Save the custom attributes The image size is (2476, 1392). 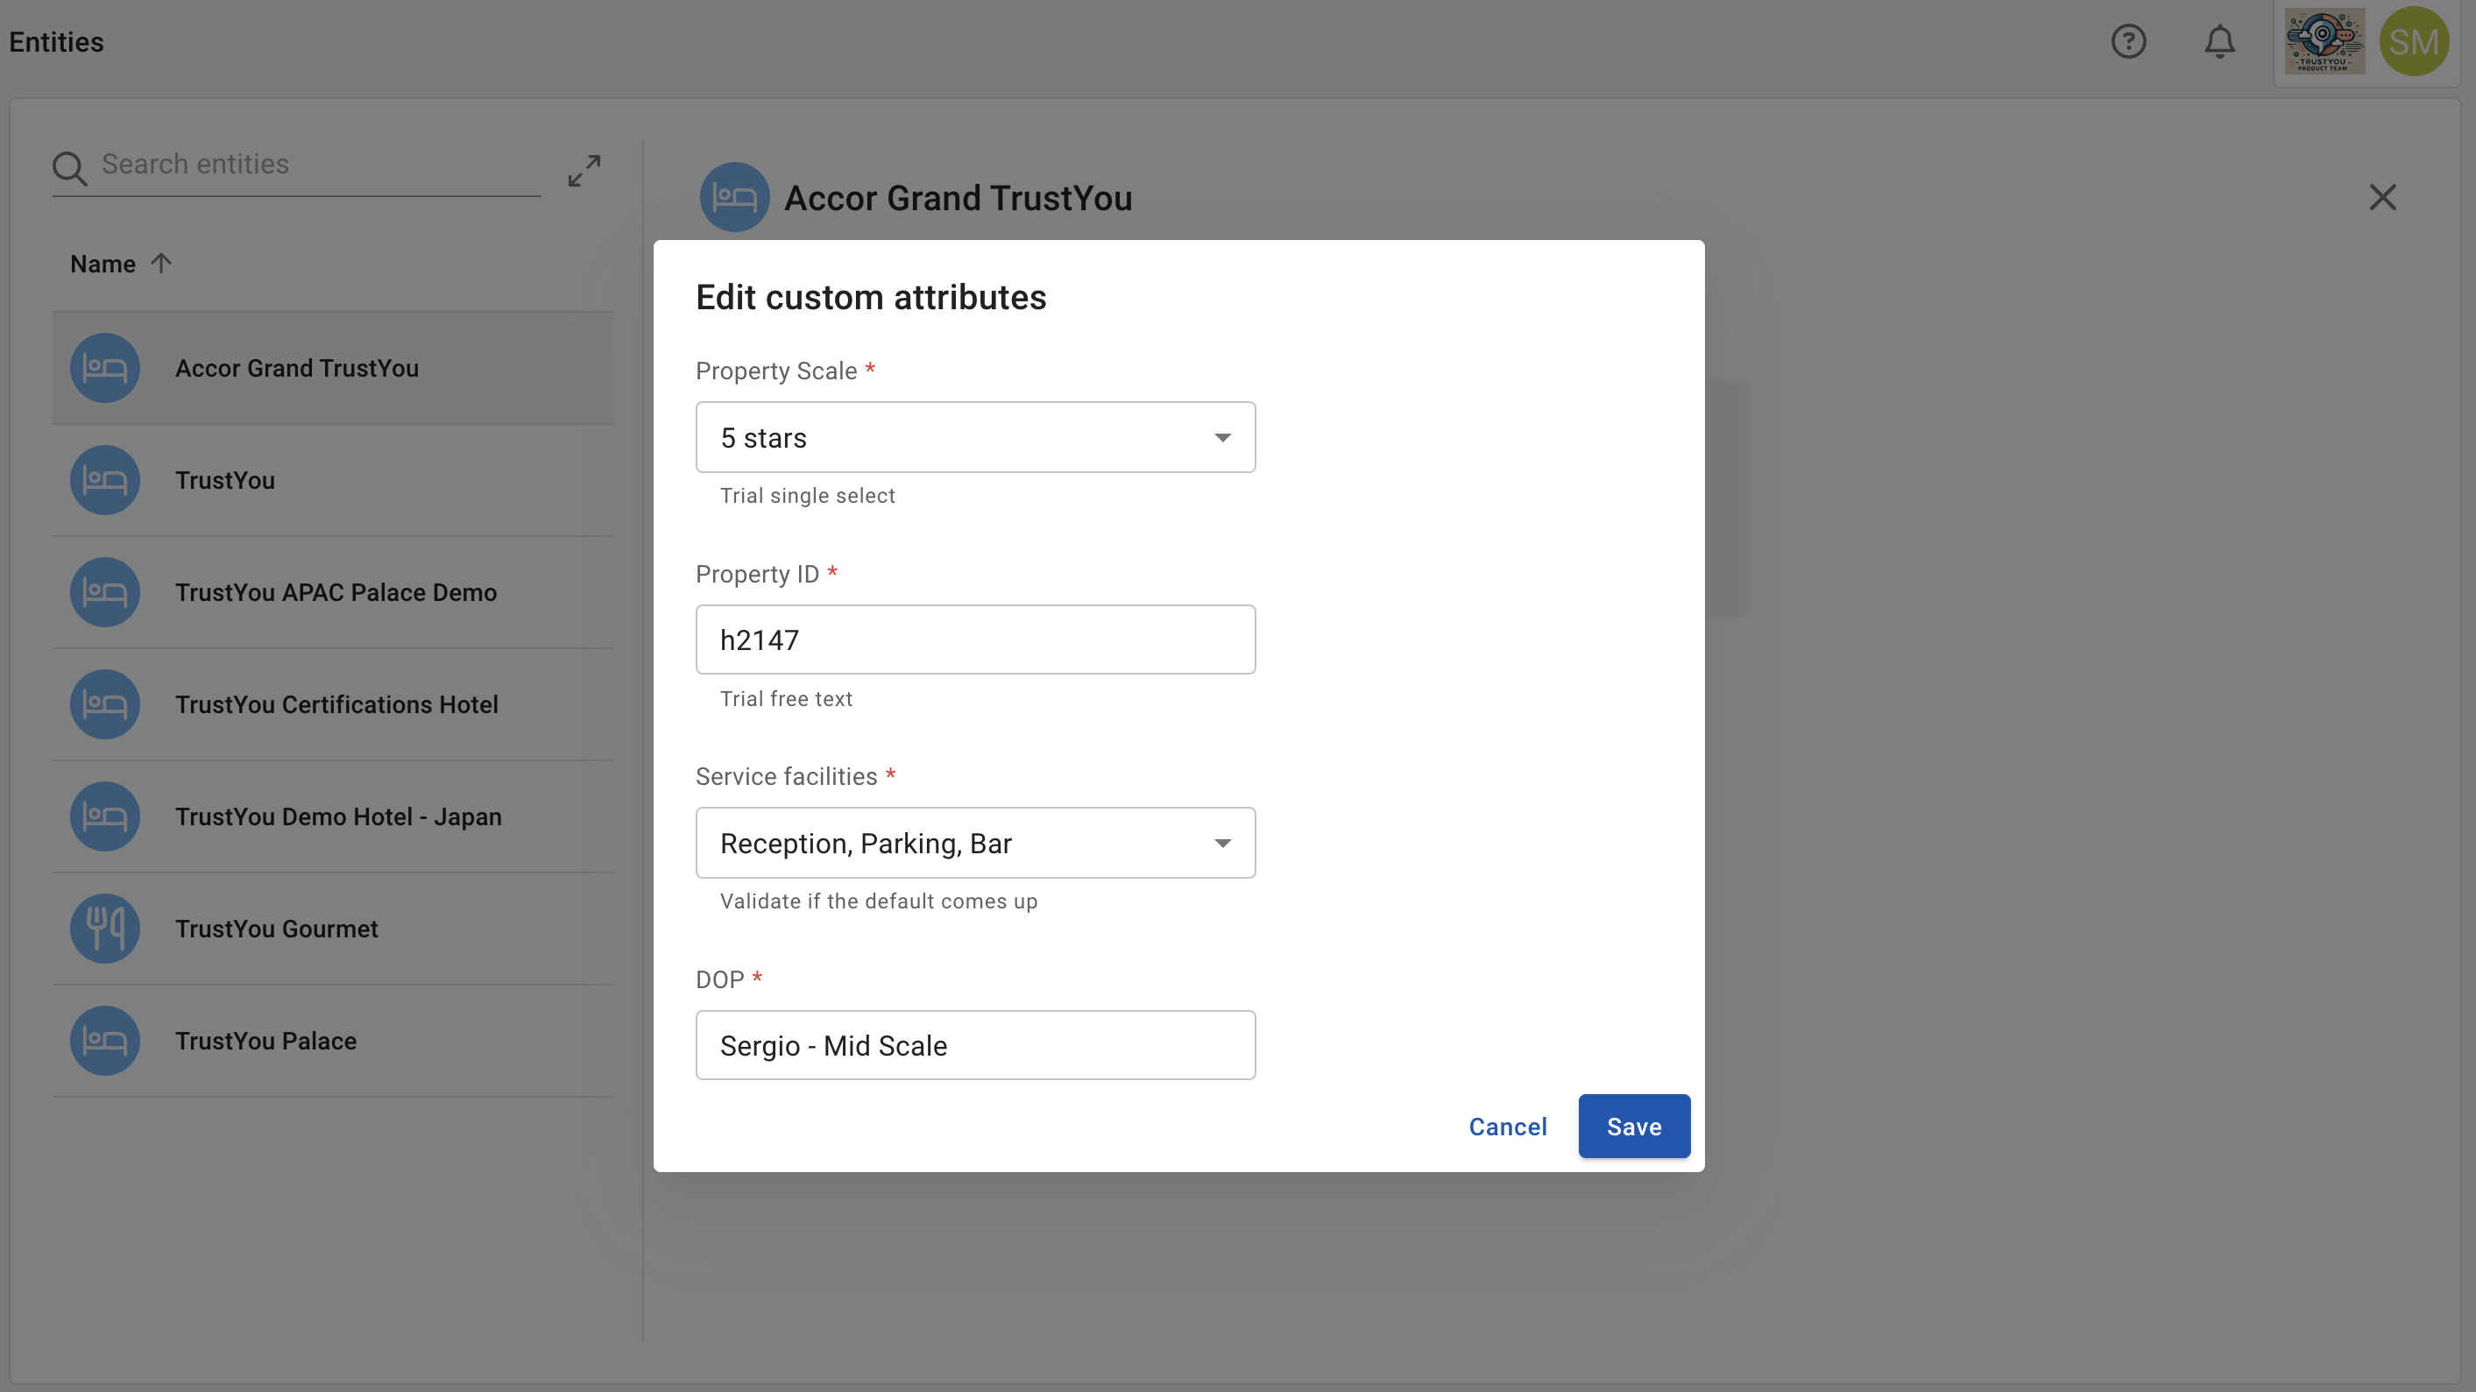pos(1633,1127)
